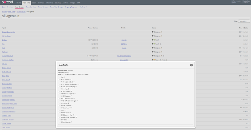
Task: Open the Statistics menu
Action: (x=50, y=3)
